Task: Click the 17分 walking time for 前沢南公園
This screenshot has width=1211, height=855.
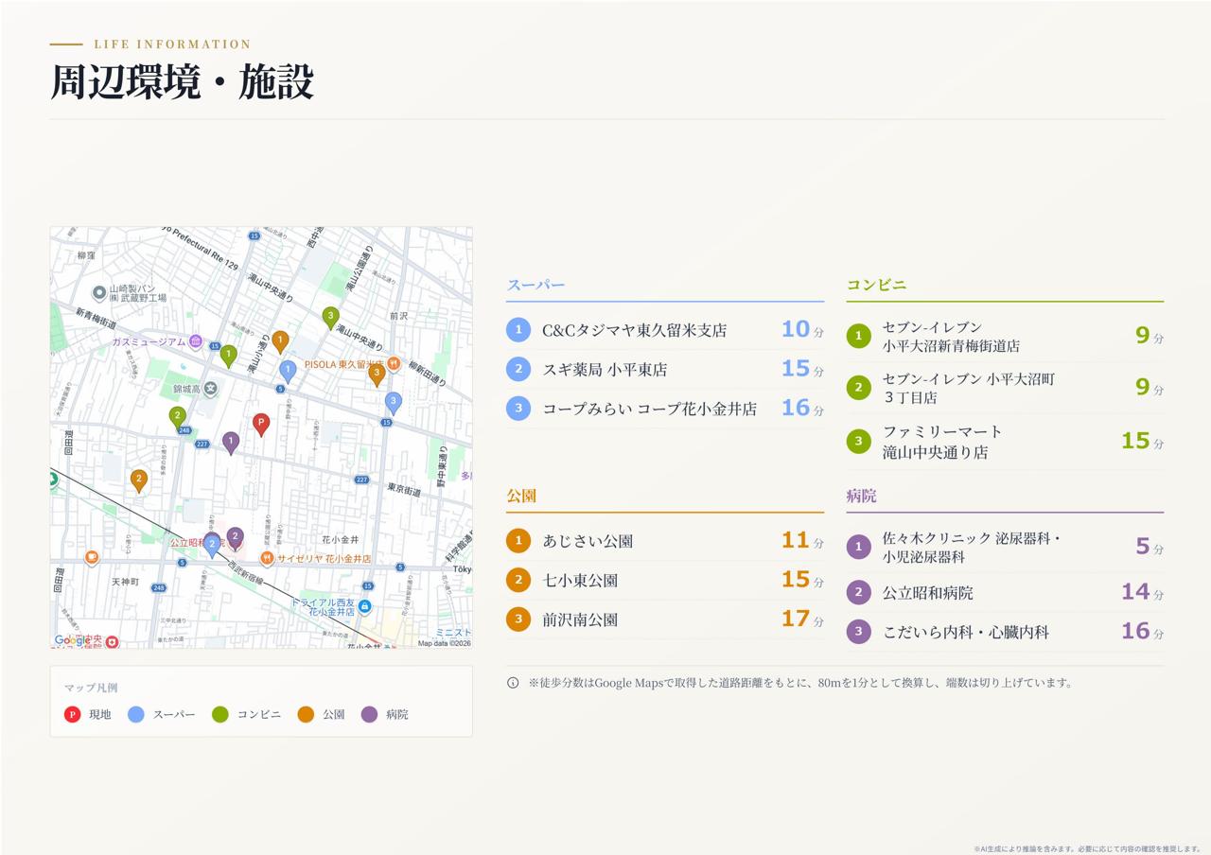Action: pos(802,619)
